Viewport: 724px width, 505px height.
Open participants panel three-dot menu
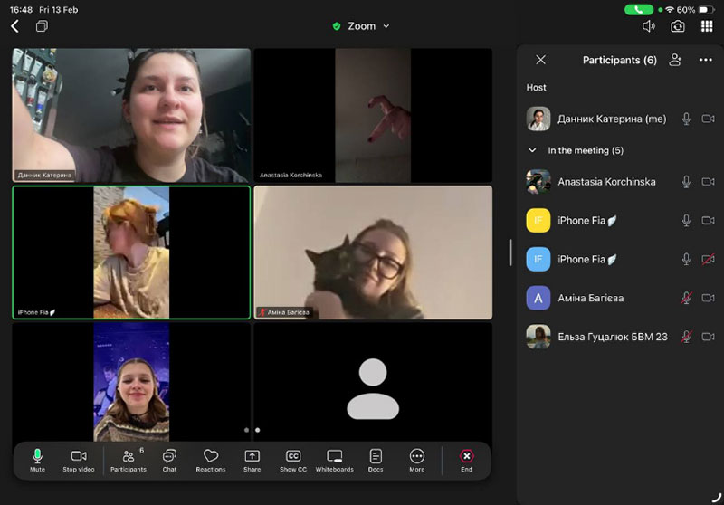point(706,60)
